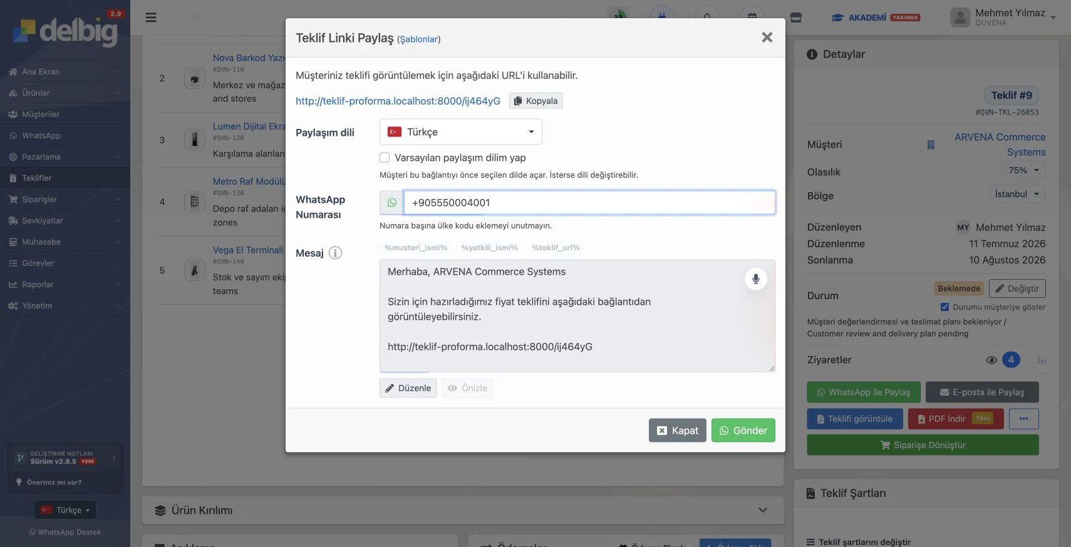Click E-posta ile Paylaş button
This screenshot has height=547, width=1071.
point(982,392)
